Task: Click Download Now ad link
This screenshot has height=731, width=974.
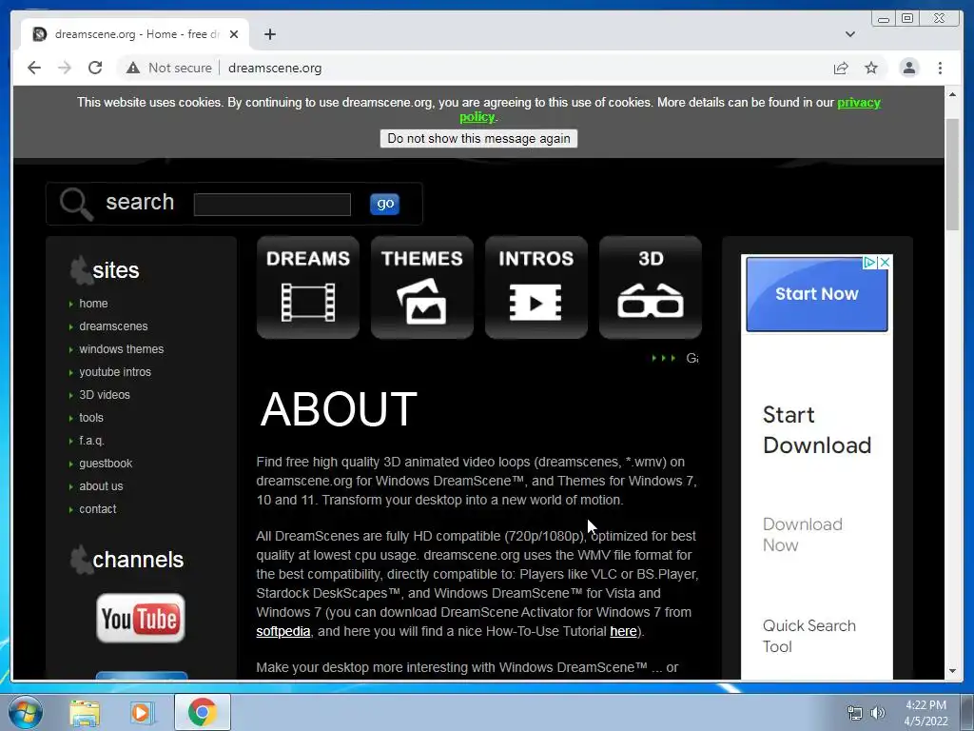Action: pos(802,535)
